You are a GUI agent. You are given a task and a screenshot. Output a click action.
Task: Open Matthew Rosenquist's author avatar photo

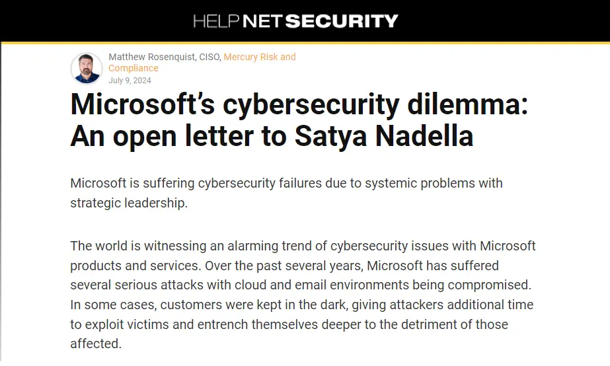click(x=87, y=68)
